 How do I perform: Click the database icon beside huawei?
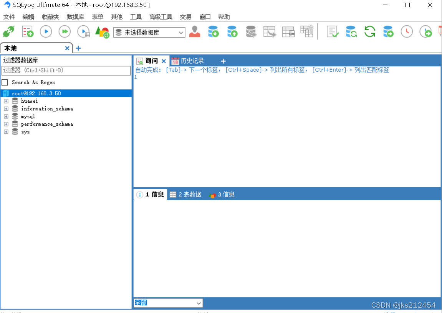pyautogui.click(x=15, y=101)
